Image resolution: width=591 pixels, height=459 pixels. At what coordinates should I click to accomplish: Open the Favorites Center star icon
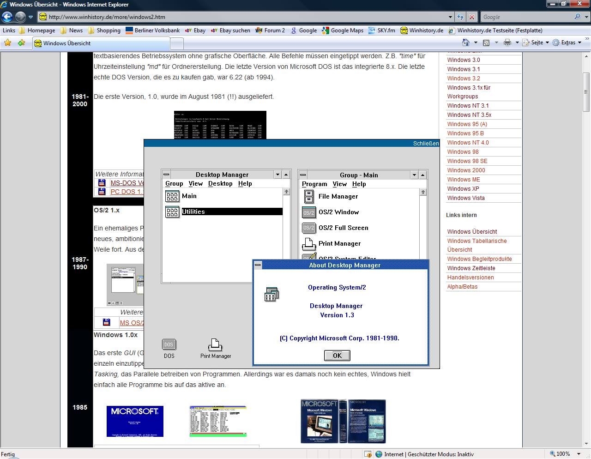tap(8, 43)
